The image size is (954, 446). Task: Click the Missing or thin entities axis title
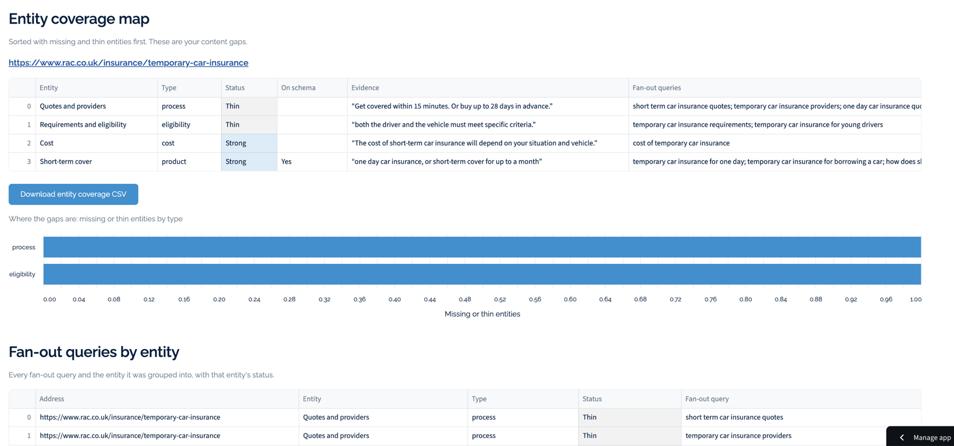482,314
